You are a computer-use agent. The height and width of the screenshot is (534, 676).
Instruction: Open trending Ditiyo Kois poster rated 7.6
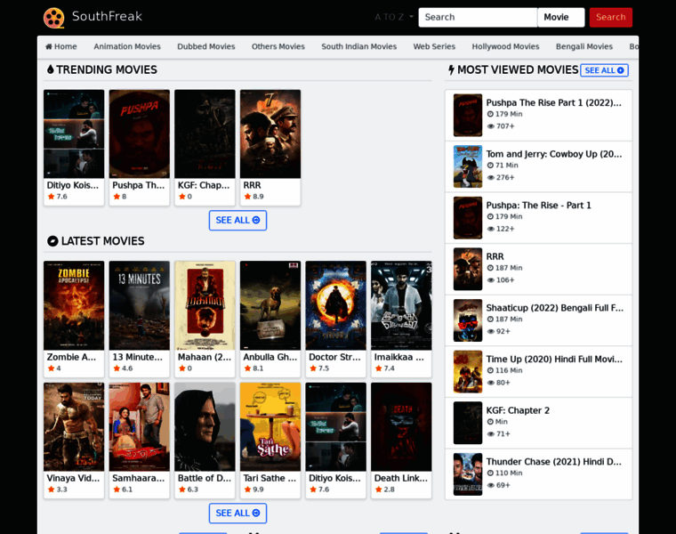74,134
